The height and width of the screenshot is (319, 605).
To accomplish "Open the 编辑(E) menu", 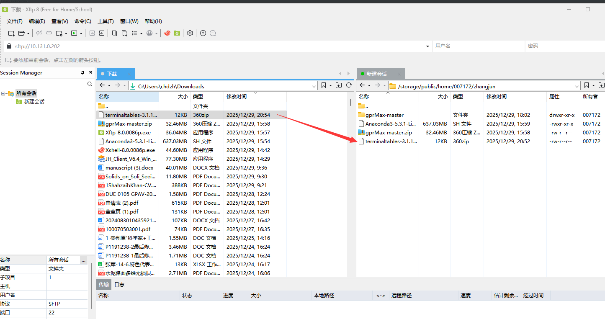I will 37,21.
